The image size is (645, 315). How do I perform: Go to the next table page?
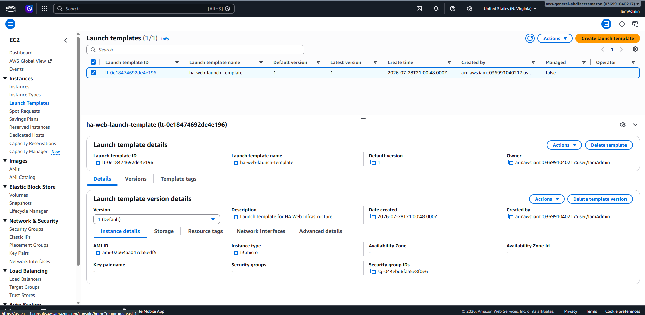pyautogui.click(x=621, y=49)
